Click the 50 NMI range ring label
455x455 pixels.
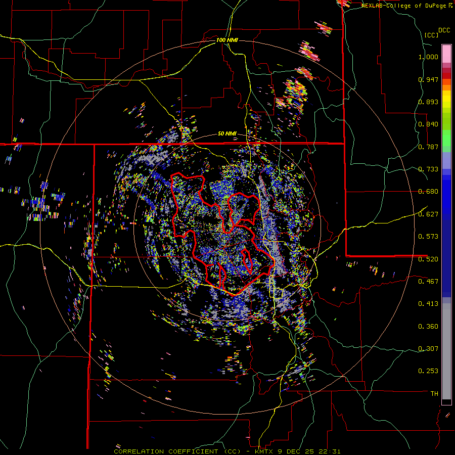pyautogui.click(x=227, y=134)
